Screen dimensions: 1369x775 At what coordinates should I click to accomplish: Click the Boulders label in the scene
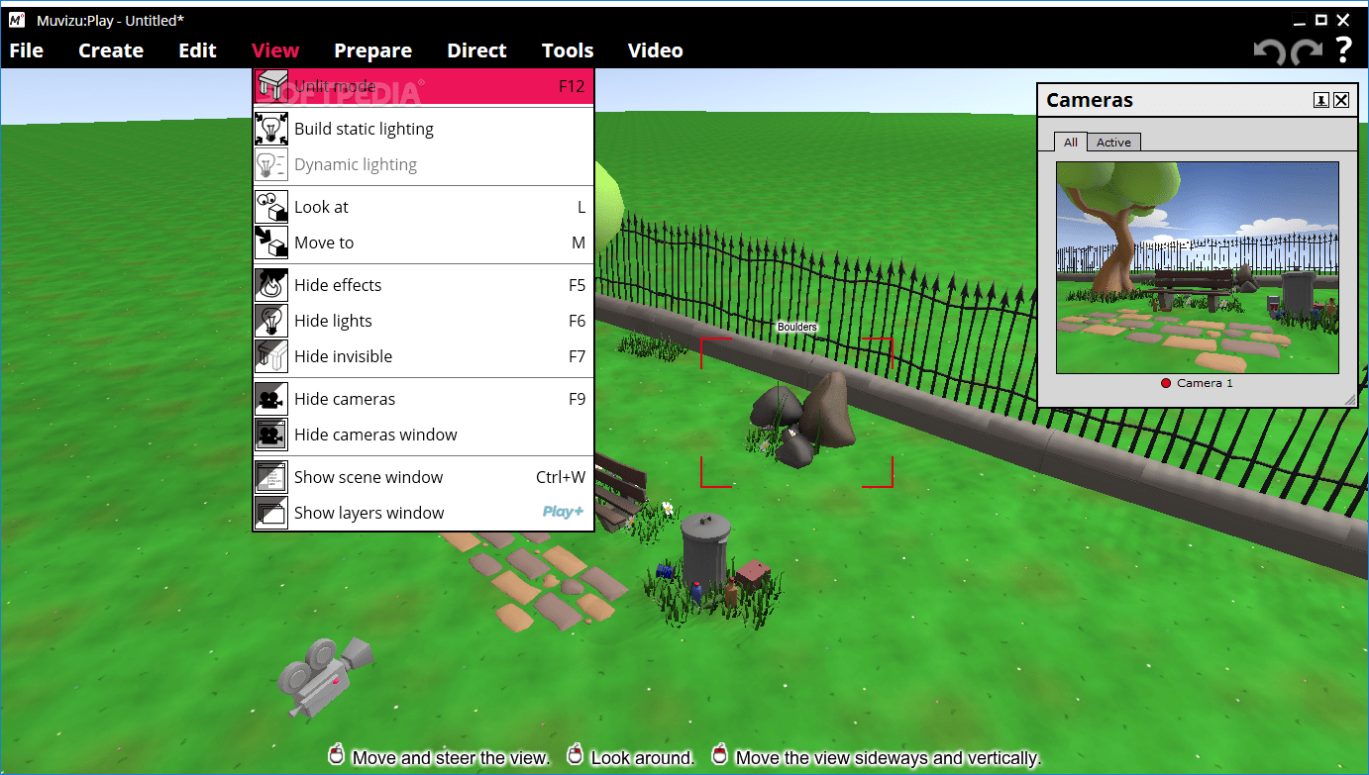(797, 327)
